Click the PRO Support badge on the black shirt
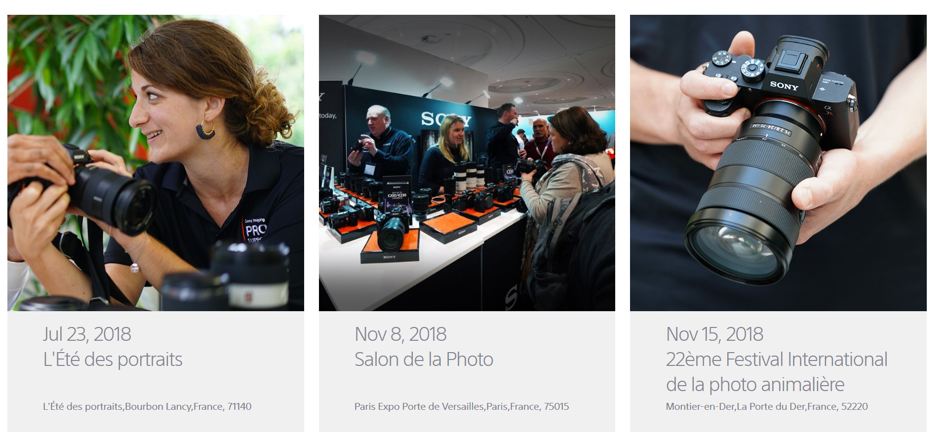 click(255, 229)
